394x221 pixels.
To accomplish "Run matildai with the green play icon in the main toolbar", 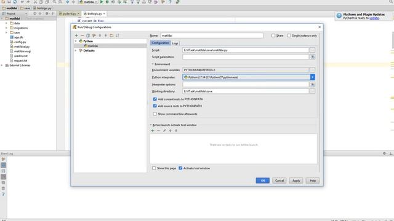I will pos(102,2).
